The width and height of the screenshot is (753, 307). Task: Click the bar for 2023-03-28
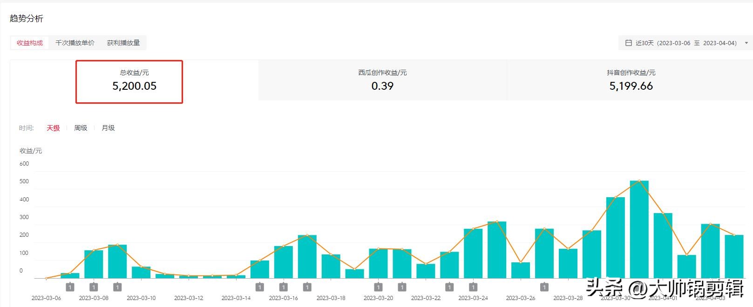[x=568, y=263]
